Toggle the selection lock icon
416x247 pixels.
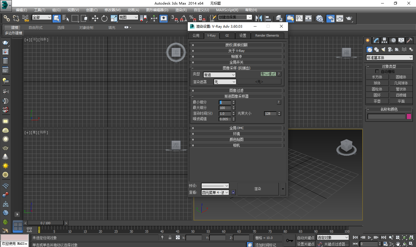point(170,237)
